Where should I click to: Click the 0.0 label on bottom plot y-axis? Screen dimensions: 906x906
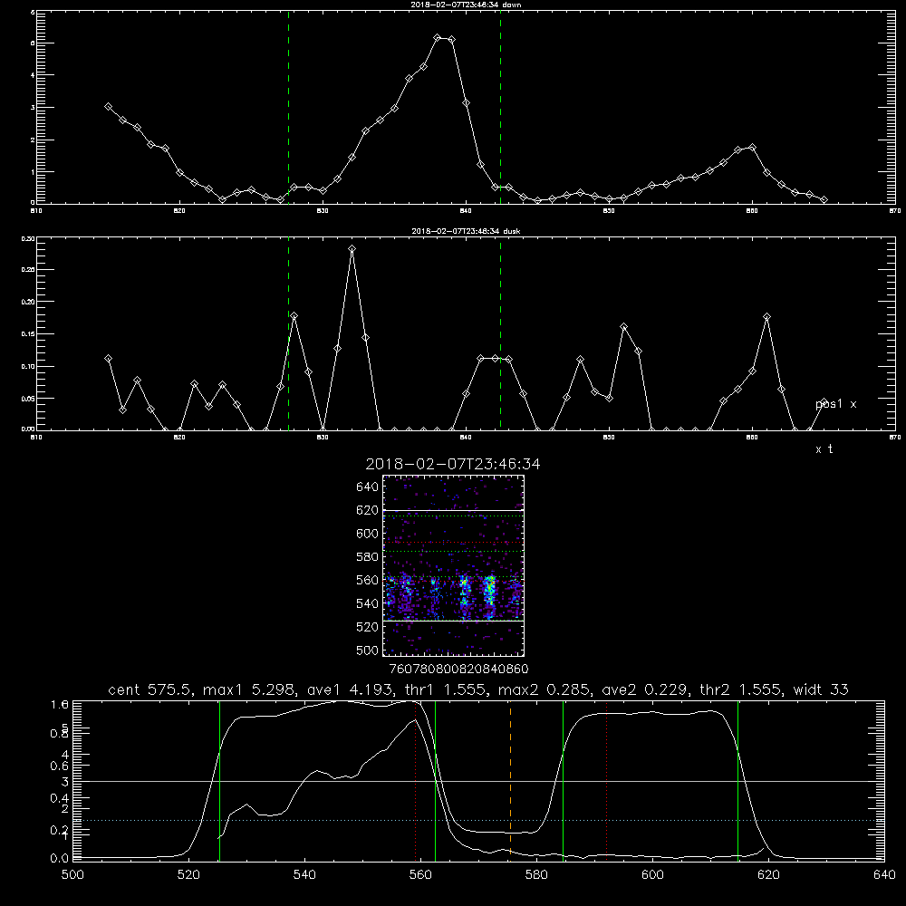click(x=58, y=858)
